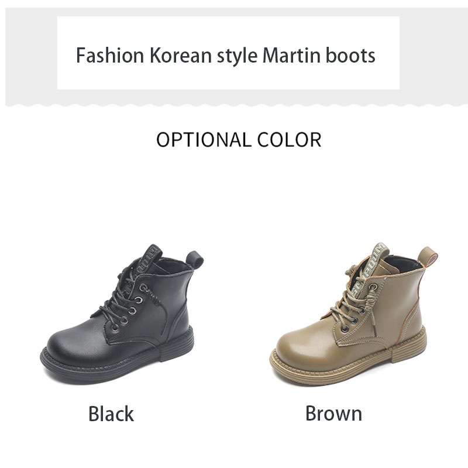Click the "Black" color label
The height and width of the screenshot is (468, 468).
111,414
